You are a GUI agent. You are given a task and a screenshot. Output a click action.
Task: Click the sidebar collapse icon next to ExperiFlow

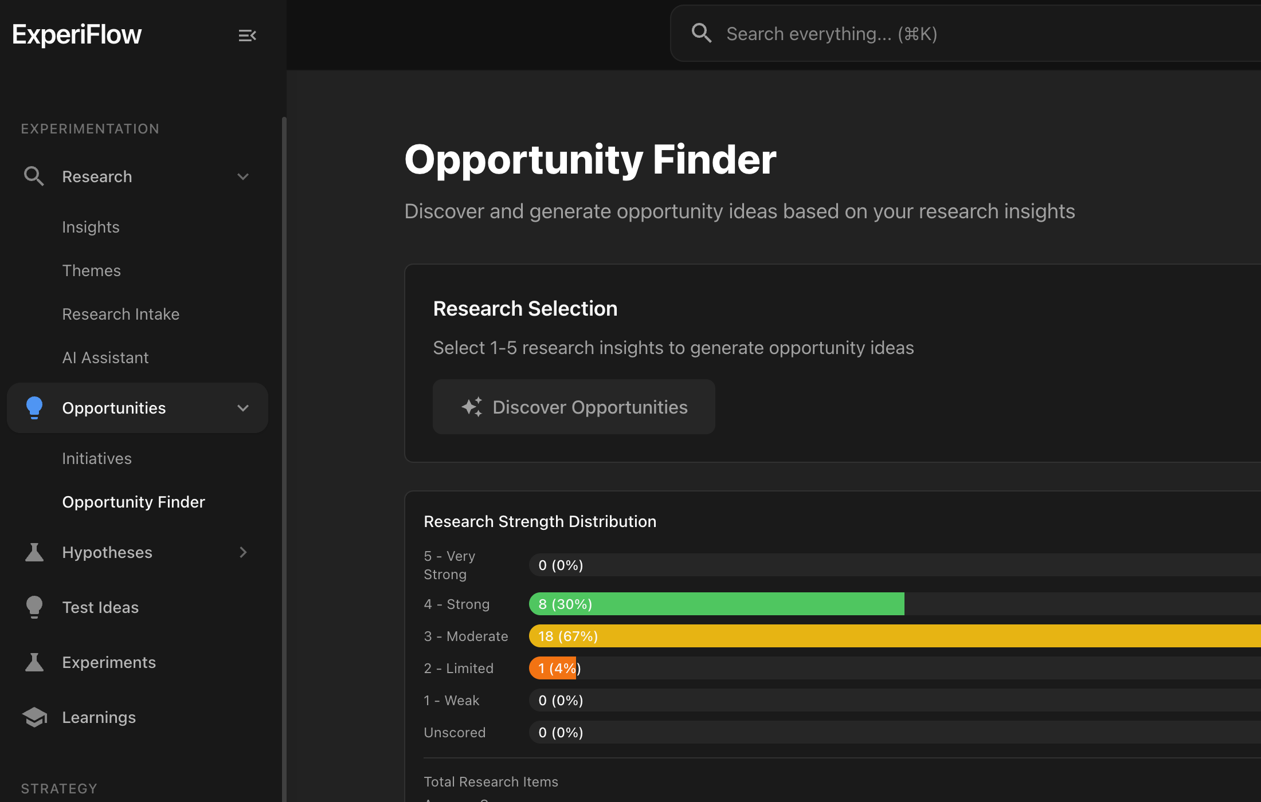point(247,35)
